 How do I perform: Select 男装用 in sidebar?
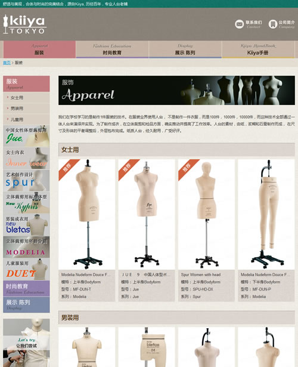click(x=26, y=109)
